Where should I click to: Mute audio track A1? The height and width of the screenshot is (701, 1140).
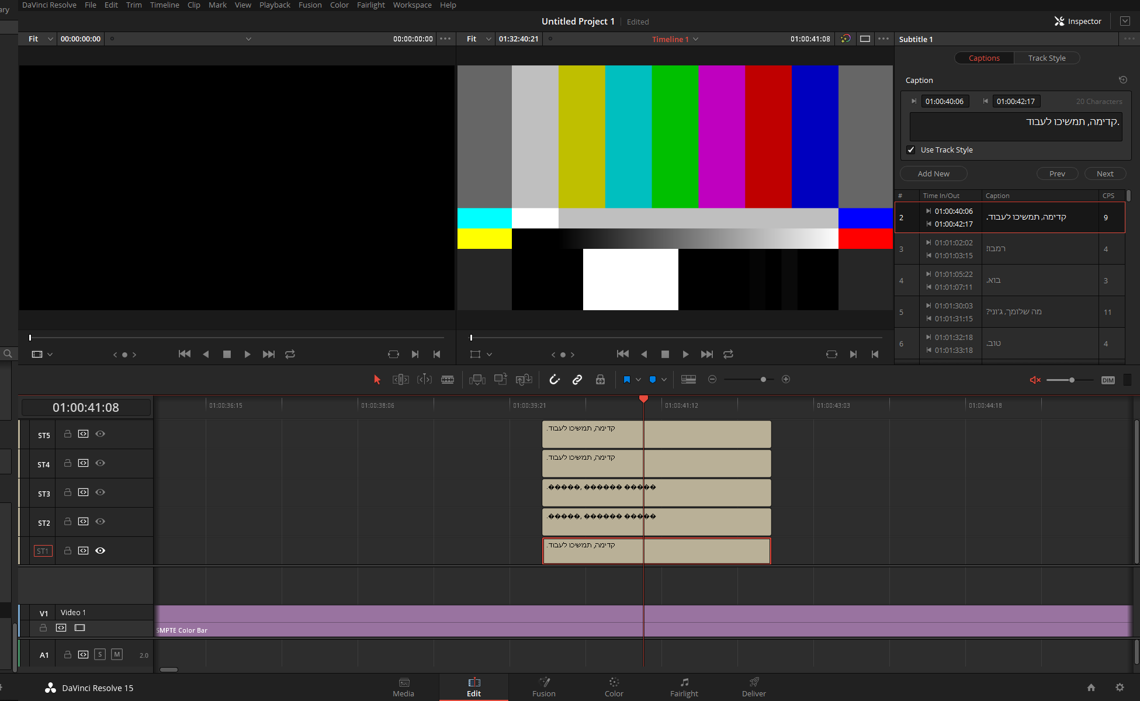[117, 654]
